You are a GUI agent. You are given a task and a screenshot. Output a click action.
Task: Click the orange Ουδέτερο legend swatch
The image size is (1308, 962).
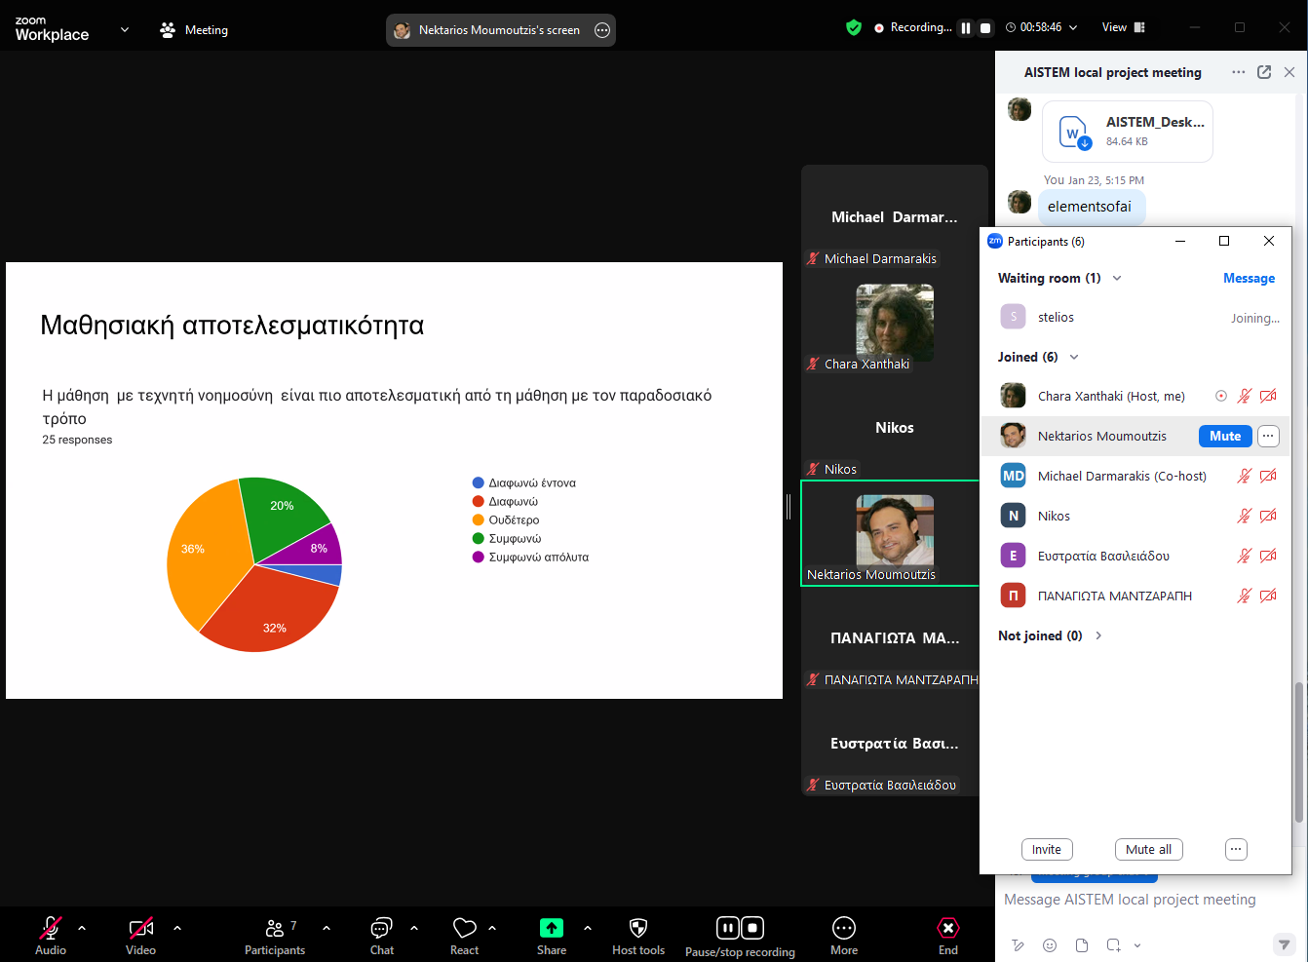pyautogui.click(x=479, y=519)
